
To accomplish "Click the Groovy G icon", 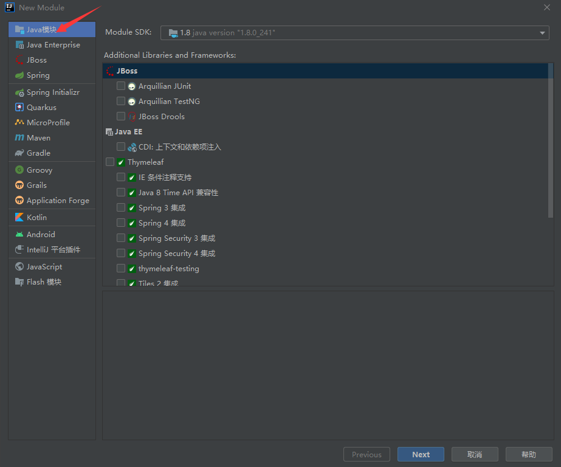I will tap(19, 170).
